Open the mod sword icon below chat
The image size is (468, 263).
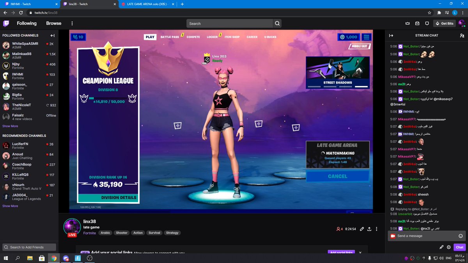441,247
